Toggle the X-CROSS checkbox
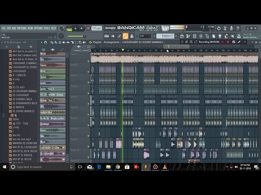 pos(81,50)
